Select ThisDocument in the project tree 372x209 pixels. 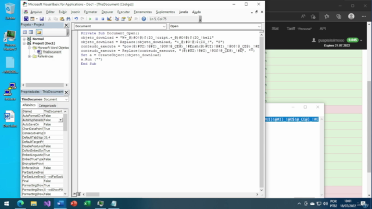52,52
